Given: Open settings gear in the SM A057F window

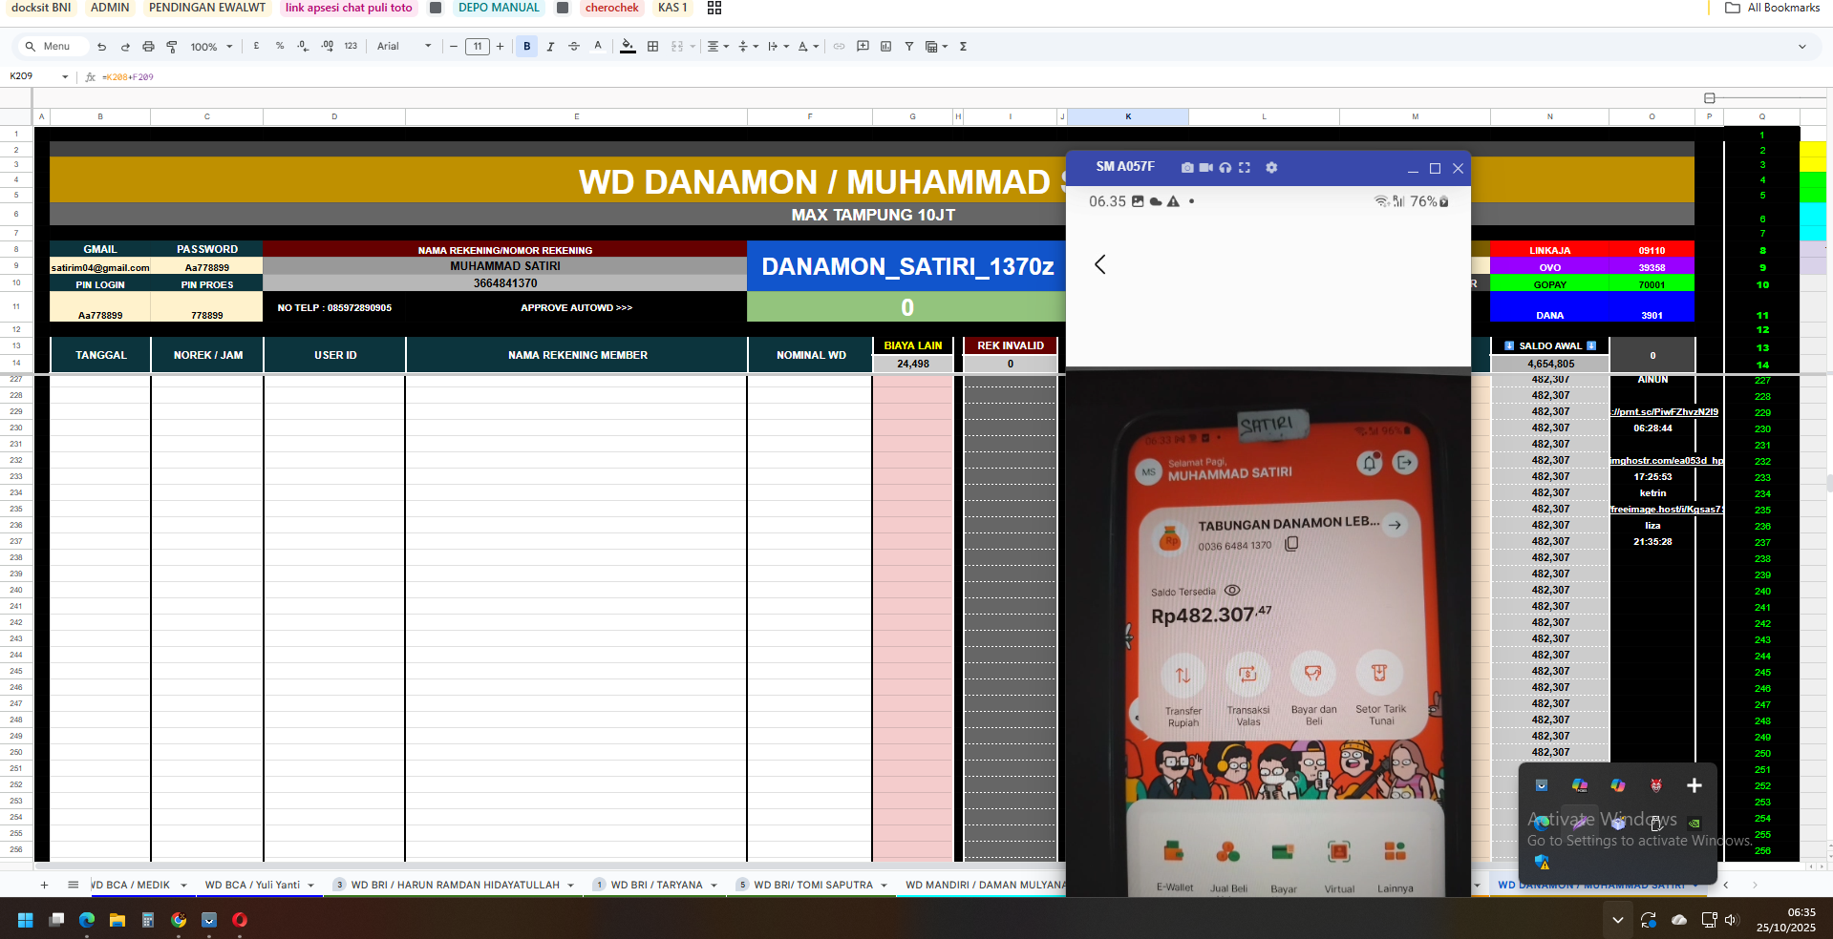Looking at the screenshot, I should click(1271, 167).
